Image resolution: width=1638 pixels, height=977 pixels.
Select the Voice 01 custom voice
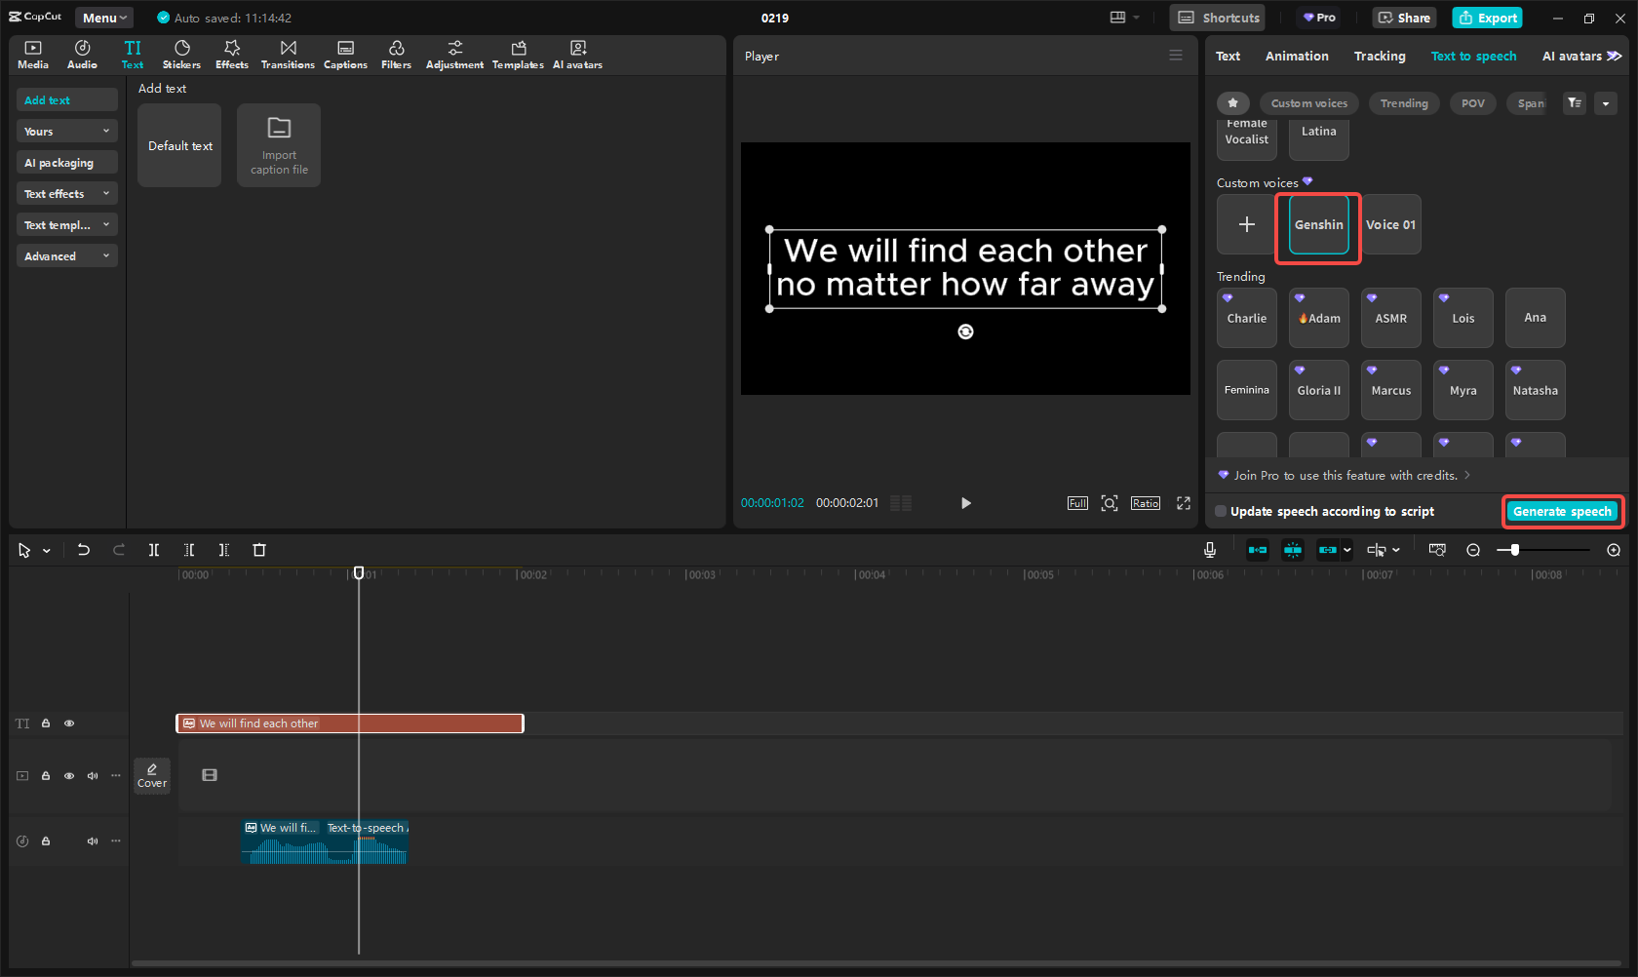point(1390,224)
